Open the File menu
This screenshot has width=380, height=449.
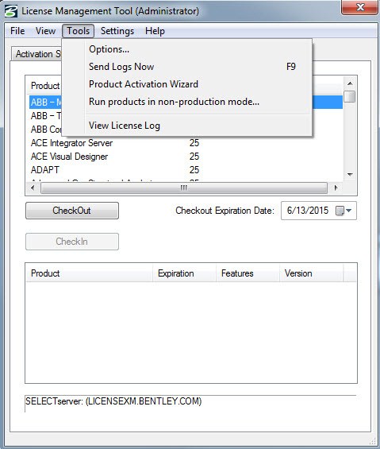coord(17,31)
